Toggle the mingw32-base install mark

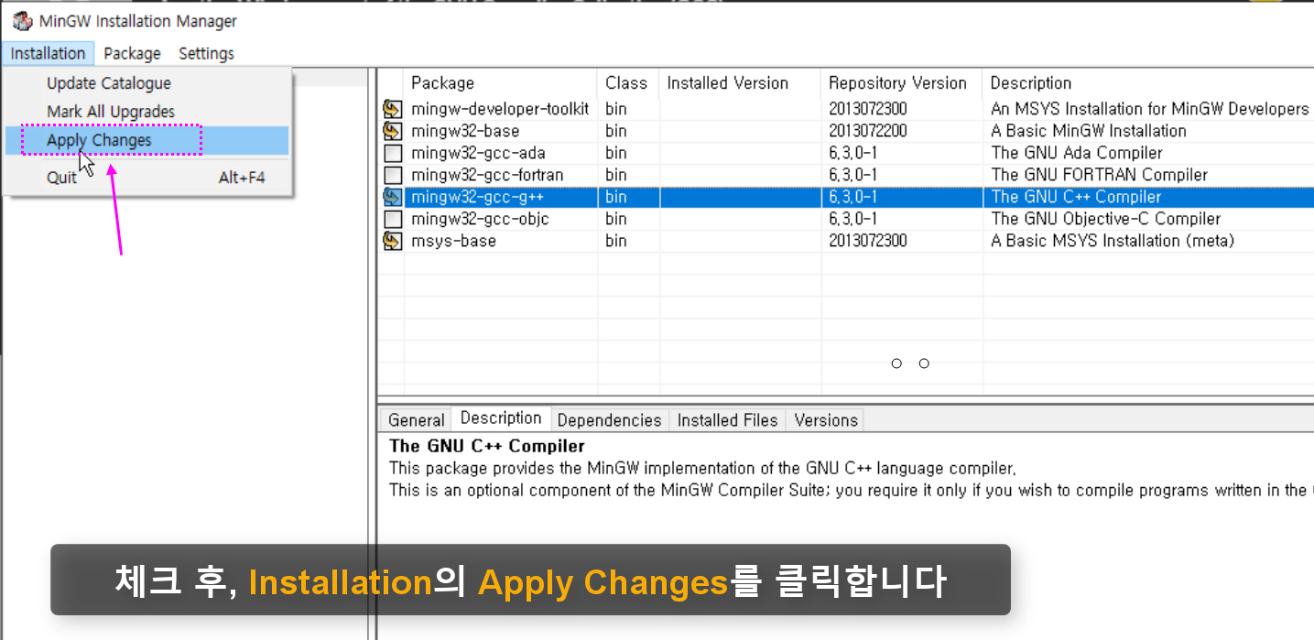[x=393, y=131]
